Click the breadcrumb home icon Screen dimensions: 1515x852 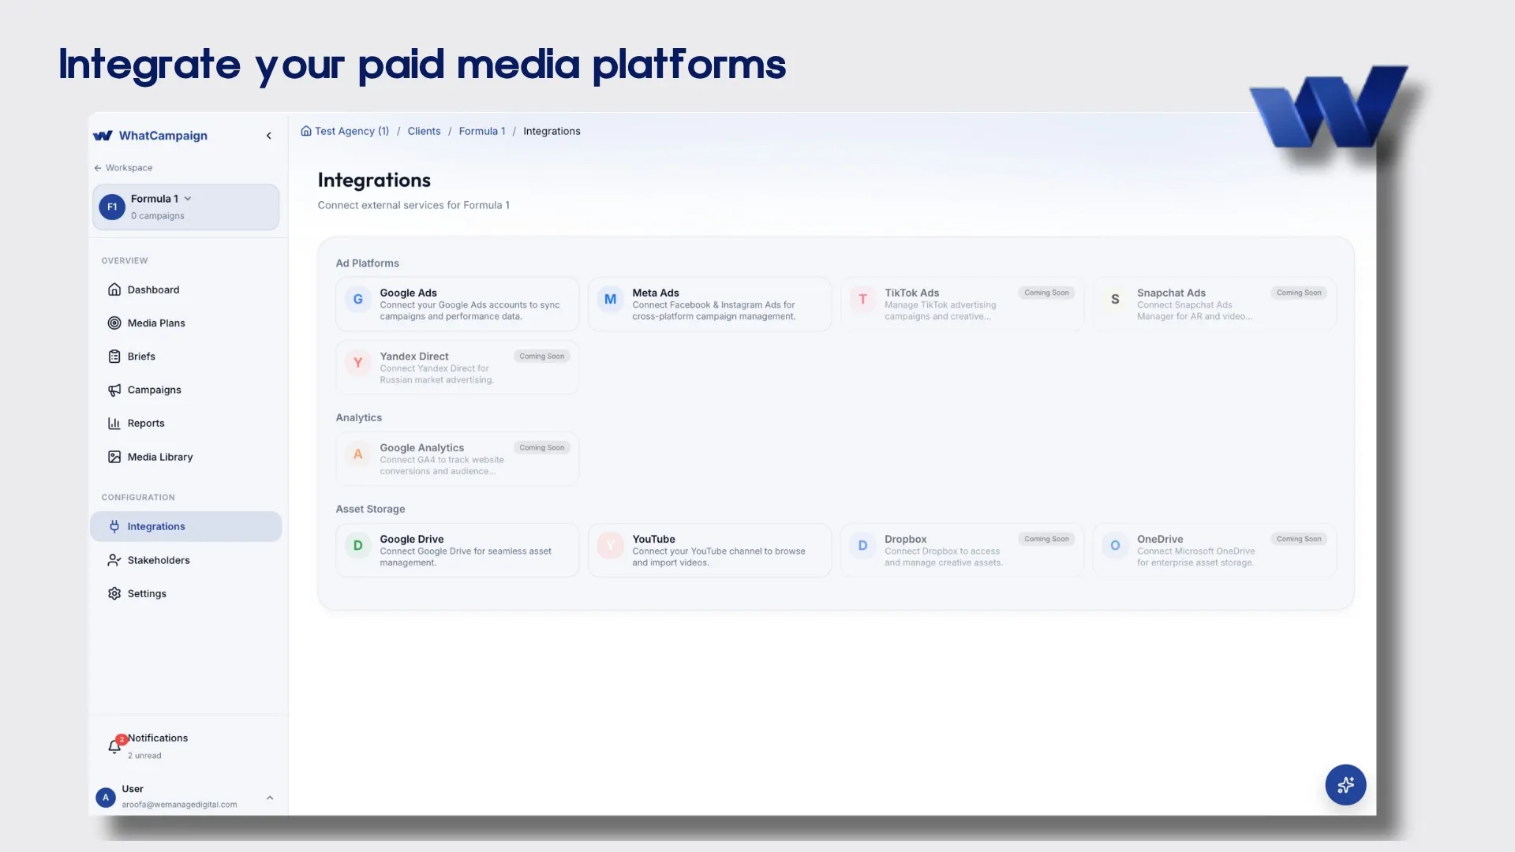(x=306, y=131)
